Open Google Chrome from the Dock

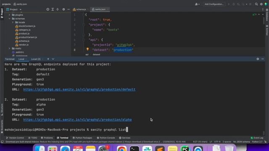tap(121, 149)
